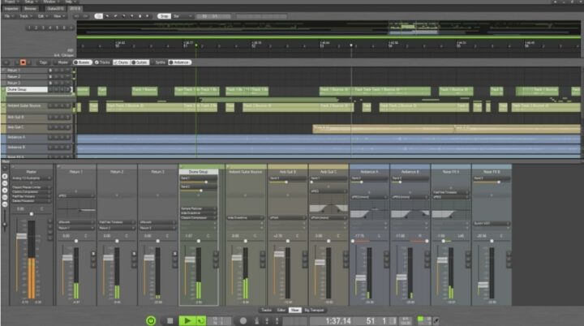This screenshot has height=326, width=584.
Task: Click the Stop button in transport
Action: click(x=170, y=320)
